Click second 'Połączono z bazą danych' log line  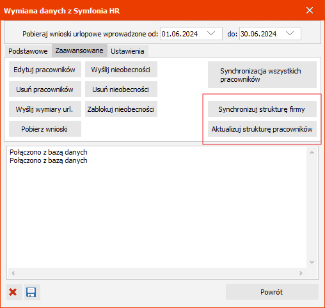(x=49, y=160)
